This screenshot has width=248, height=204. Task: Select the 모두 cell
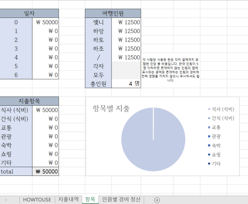(x=98, y=75)
